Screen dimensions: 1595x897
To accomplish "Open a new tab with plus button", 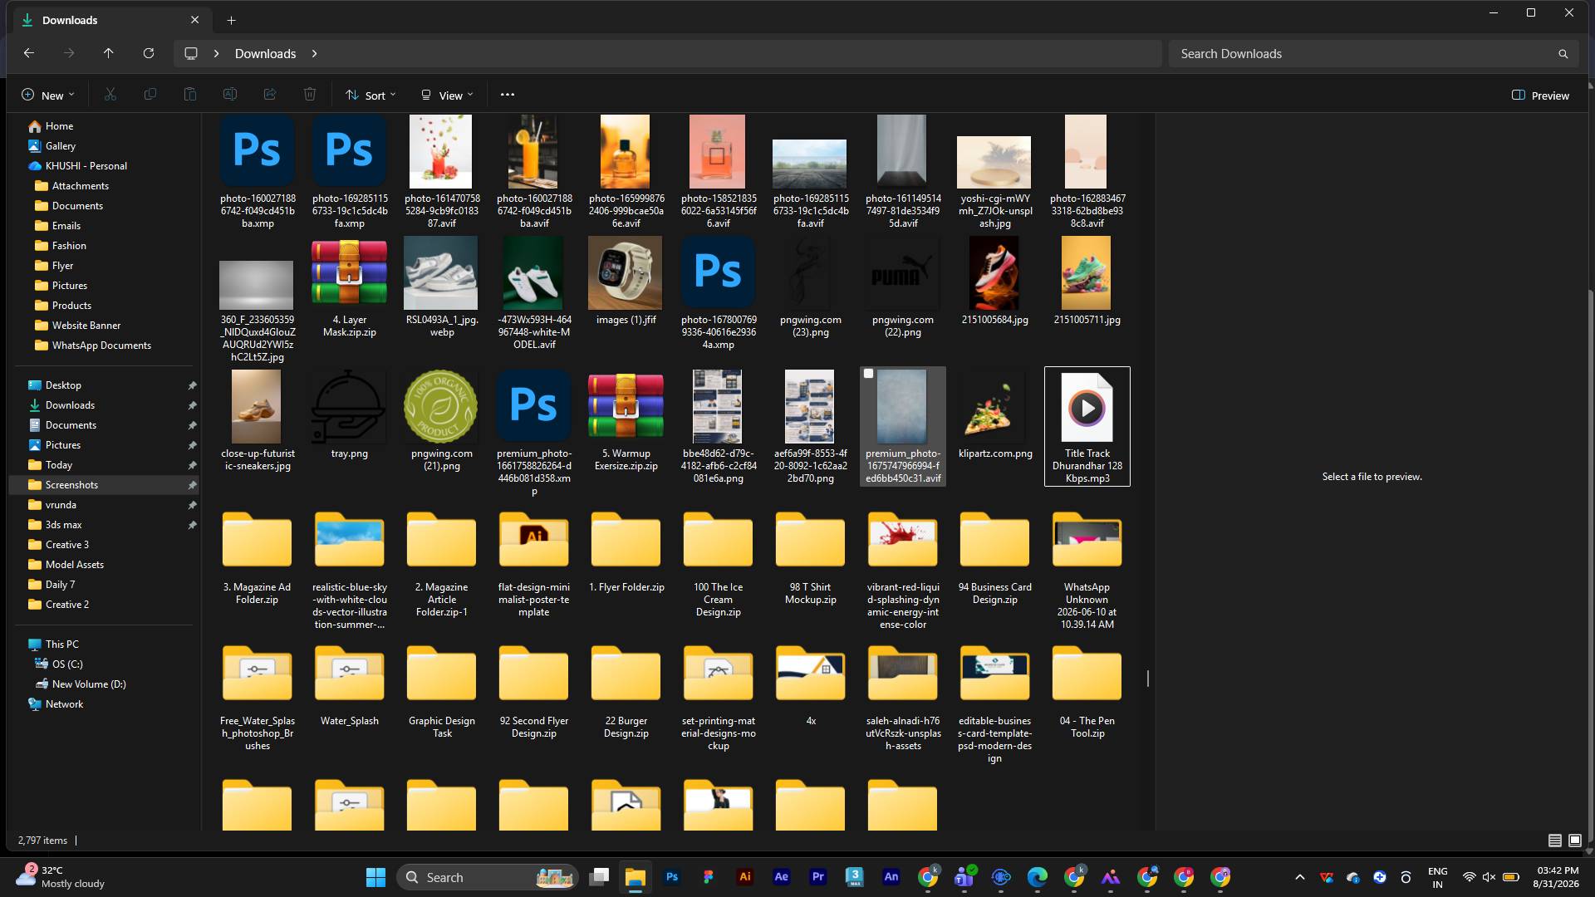I will (232, 20).
